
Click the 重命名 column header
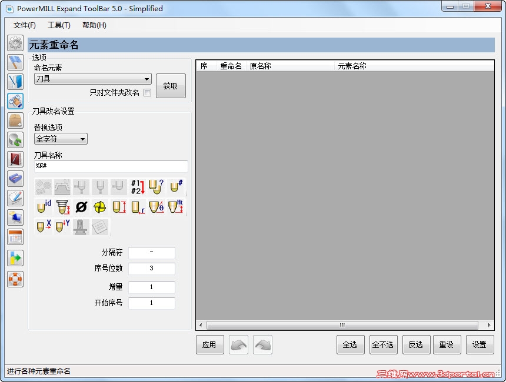(231, 66)
